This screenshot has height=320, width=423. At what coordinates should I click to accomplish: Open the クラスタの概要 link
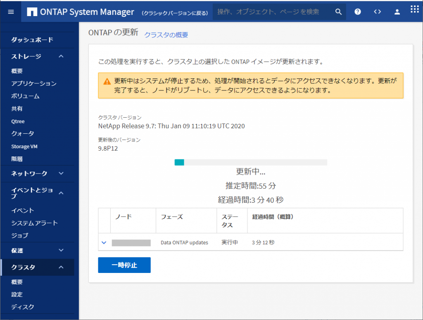click(166, 35)
